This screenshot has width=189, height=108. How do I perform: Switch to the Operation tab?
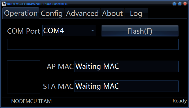point(21,13)
